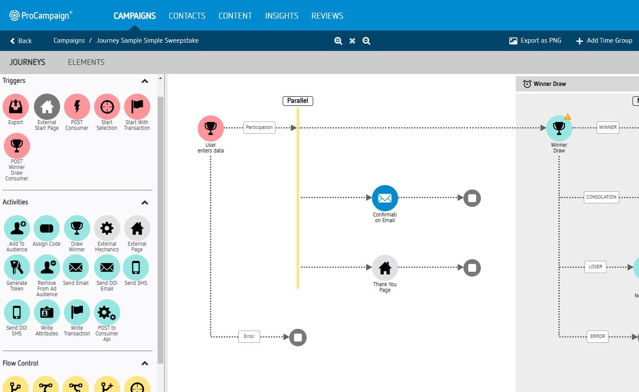Click the sidebar vertical scrollbar

coord(160,230)
